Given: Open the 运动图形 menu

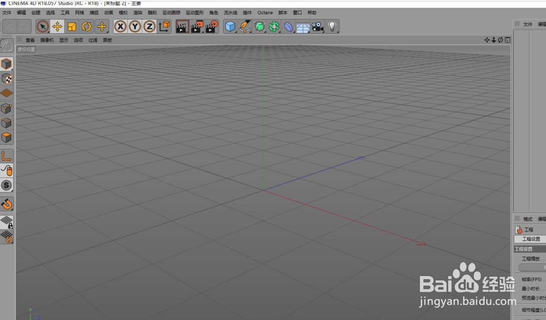Looking at the screenshot, I should pyautogui.click(x=195, y=13).
